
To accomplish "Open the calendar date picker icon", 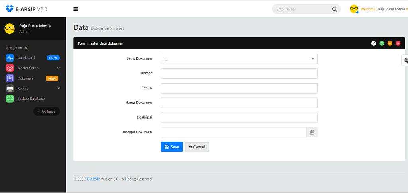I will coord(312,132).
